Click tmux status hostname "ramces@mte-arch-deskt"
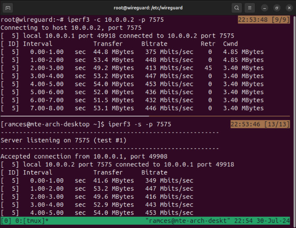The height and width of the screenshot is (228, 296). [188, 220]
